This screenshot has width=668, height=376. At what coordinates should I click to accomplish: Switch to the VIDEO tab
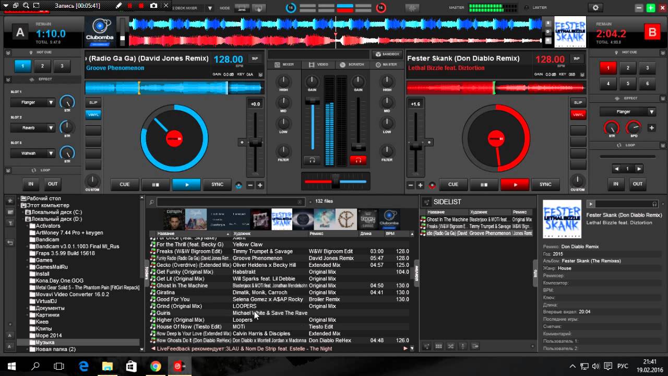[319, 64]
